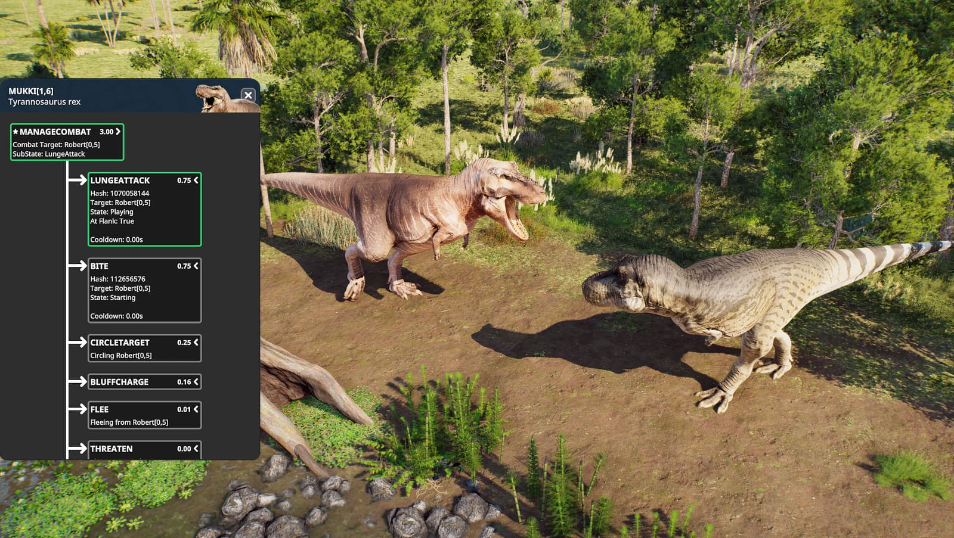Select the BITE behavior node title
Viewport: 954px width, 538px height.
(99, 266)
